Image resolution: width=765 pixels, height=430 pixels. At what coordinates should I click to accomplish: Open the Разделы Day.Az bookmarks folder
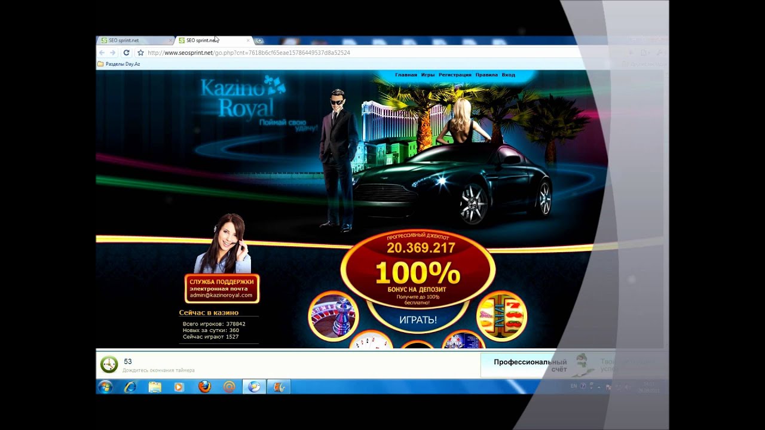point(119,64)
